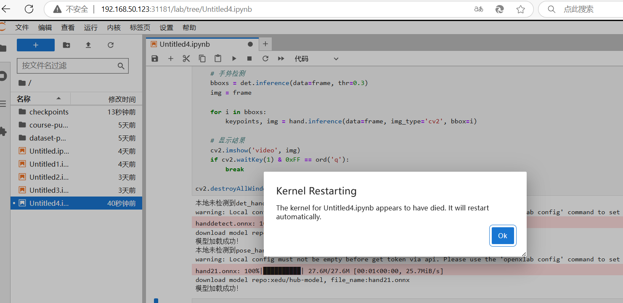Interrupt the kernel with stop icon

[249, 59]
